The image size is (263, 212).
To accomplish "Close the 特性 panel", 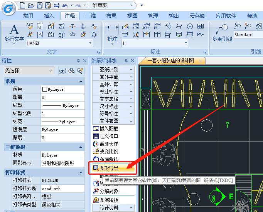I will [85, 61].
